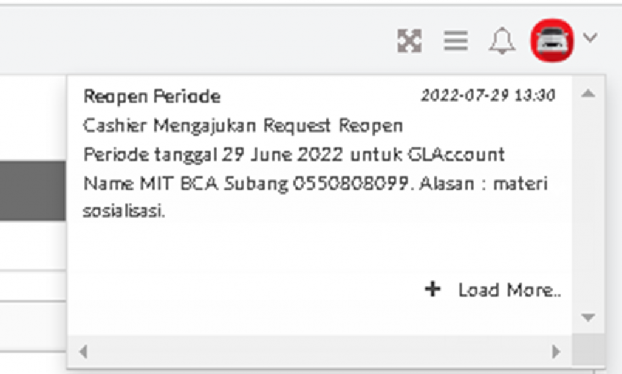Click the scroll right arrow in notification panel
622x374 pixels.
pos(556,351)
